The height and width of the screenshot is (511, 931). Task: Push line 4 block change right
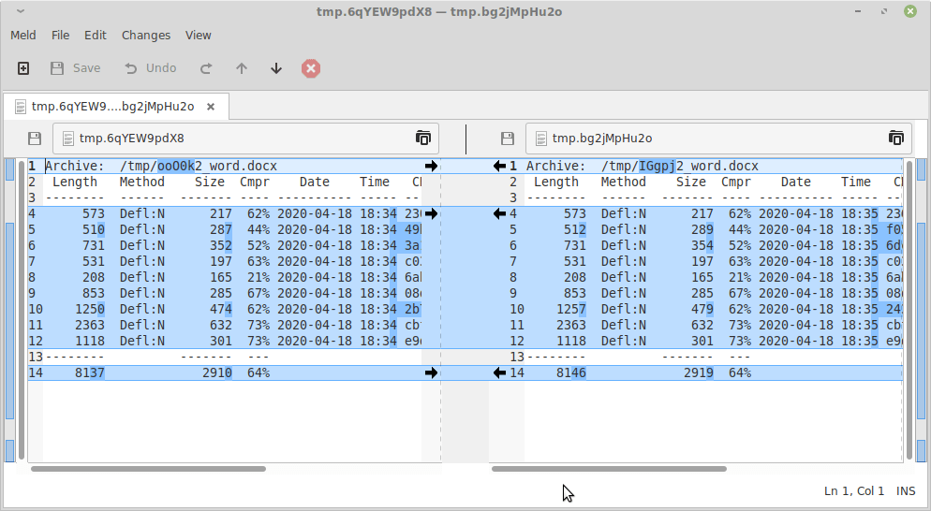pos(431,213)
